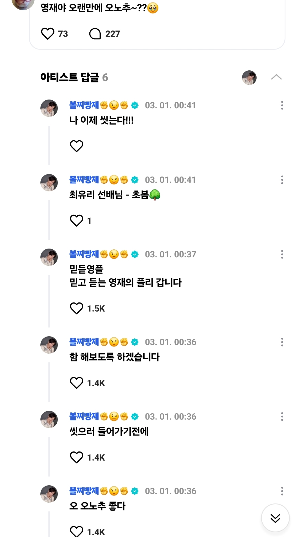The width and height of the screenshot is (297, 537).
Task: Tap the profile picture on the "믿듣영플" reply
Action: 49,257
